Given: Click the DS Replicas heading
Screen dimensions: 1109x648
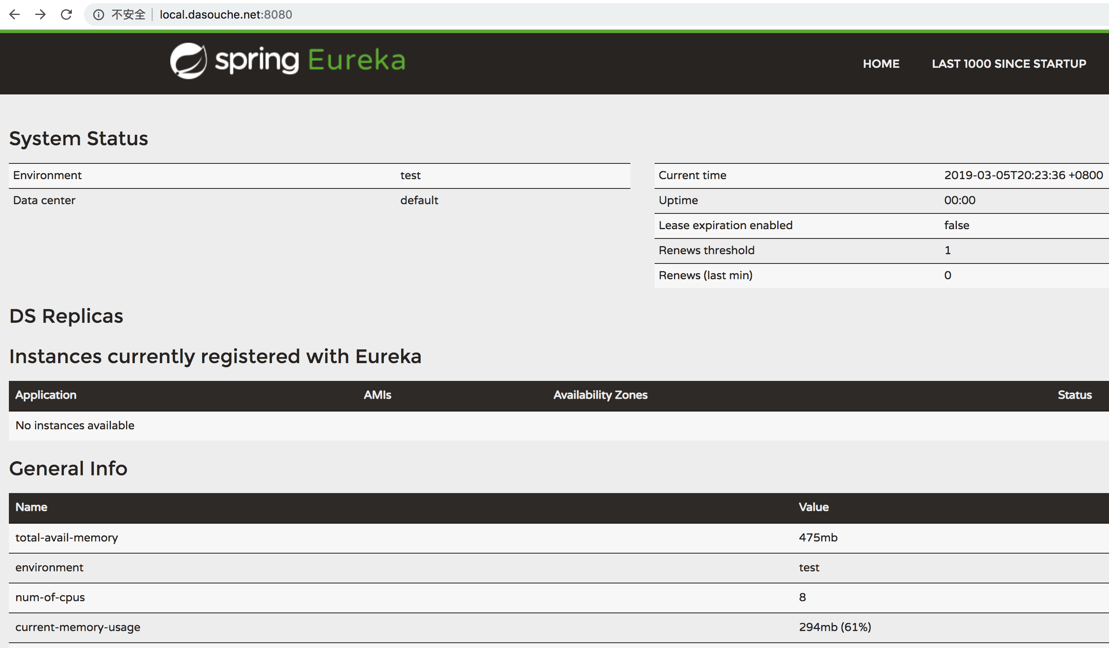Looking at the screenshot, I should point(66,316).
